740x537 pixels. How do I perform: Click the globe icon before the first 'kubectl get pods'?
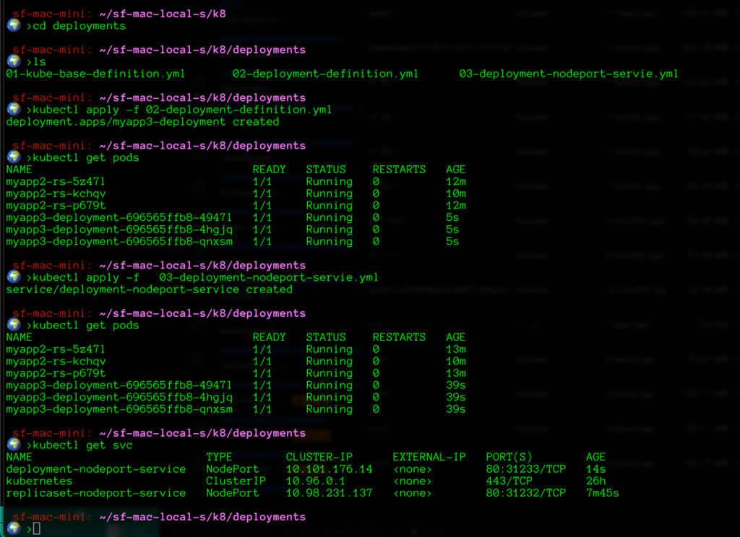[x=13, y=157]
